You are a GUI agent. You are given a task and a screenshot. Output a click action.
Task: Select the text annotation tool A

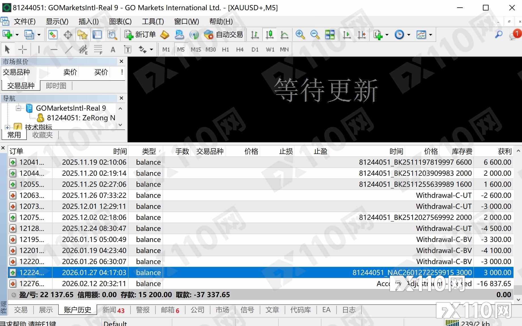[x=113, y=49]
